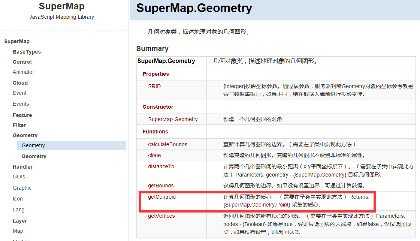This screenshot has width=420, height=241.
Task: Open the Animator class page
Action: coord(23,72)
